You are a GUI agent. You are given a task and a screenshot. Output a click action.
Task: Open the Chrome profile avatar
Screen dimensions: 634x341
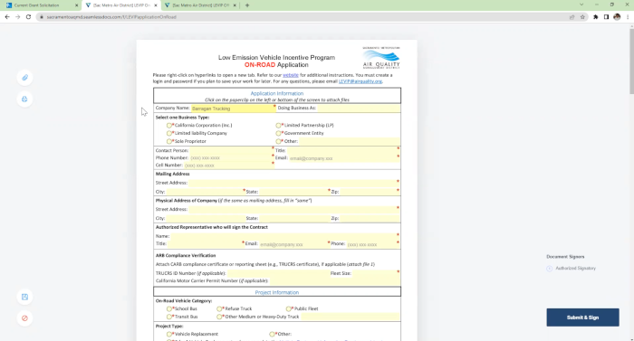pyautogui.click(x=617, y=17)
